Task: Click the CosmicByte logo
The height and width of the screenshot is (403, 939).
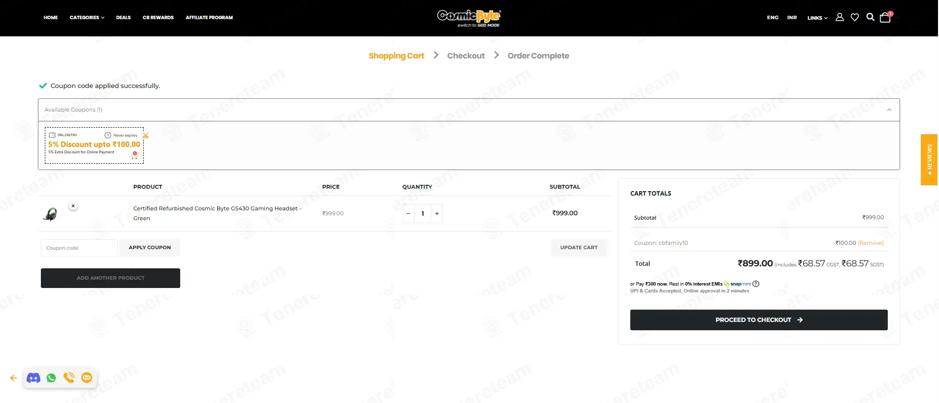Action: click(x=469, y=18)
